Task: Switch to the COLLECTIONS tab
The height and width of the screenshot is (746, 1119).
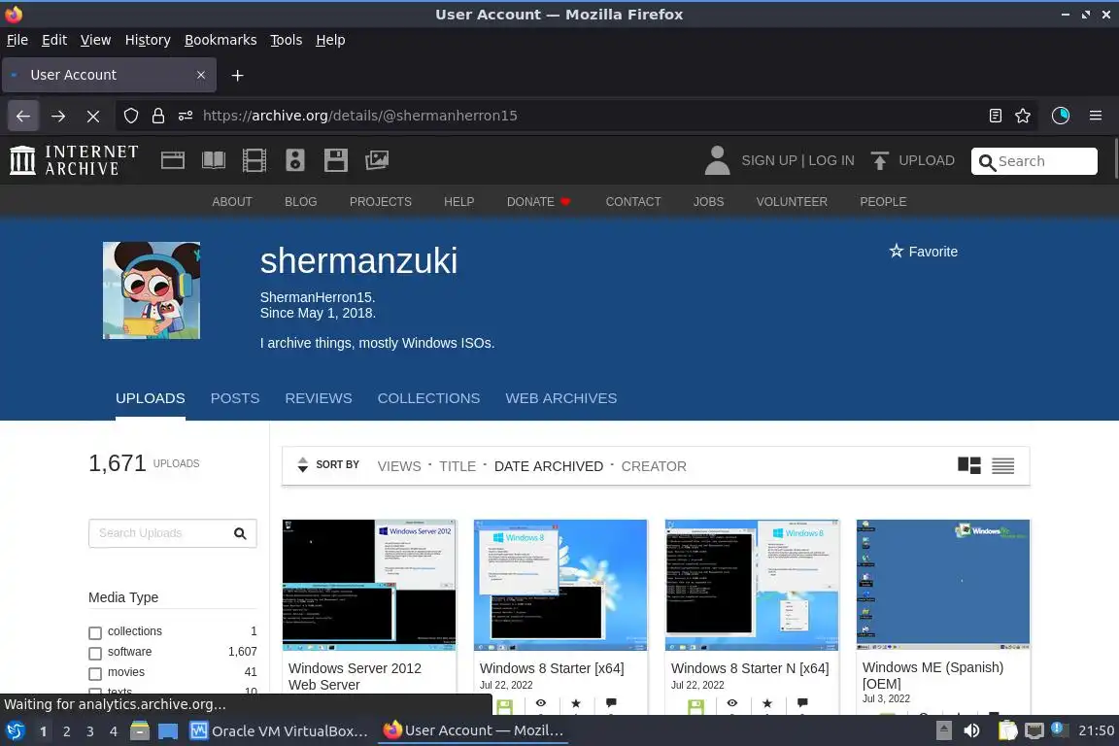Action: [429, 398]
